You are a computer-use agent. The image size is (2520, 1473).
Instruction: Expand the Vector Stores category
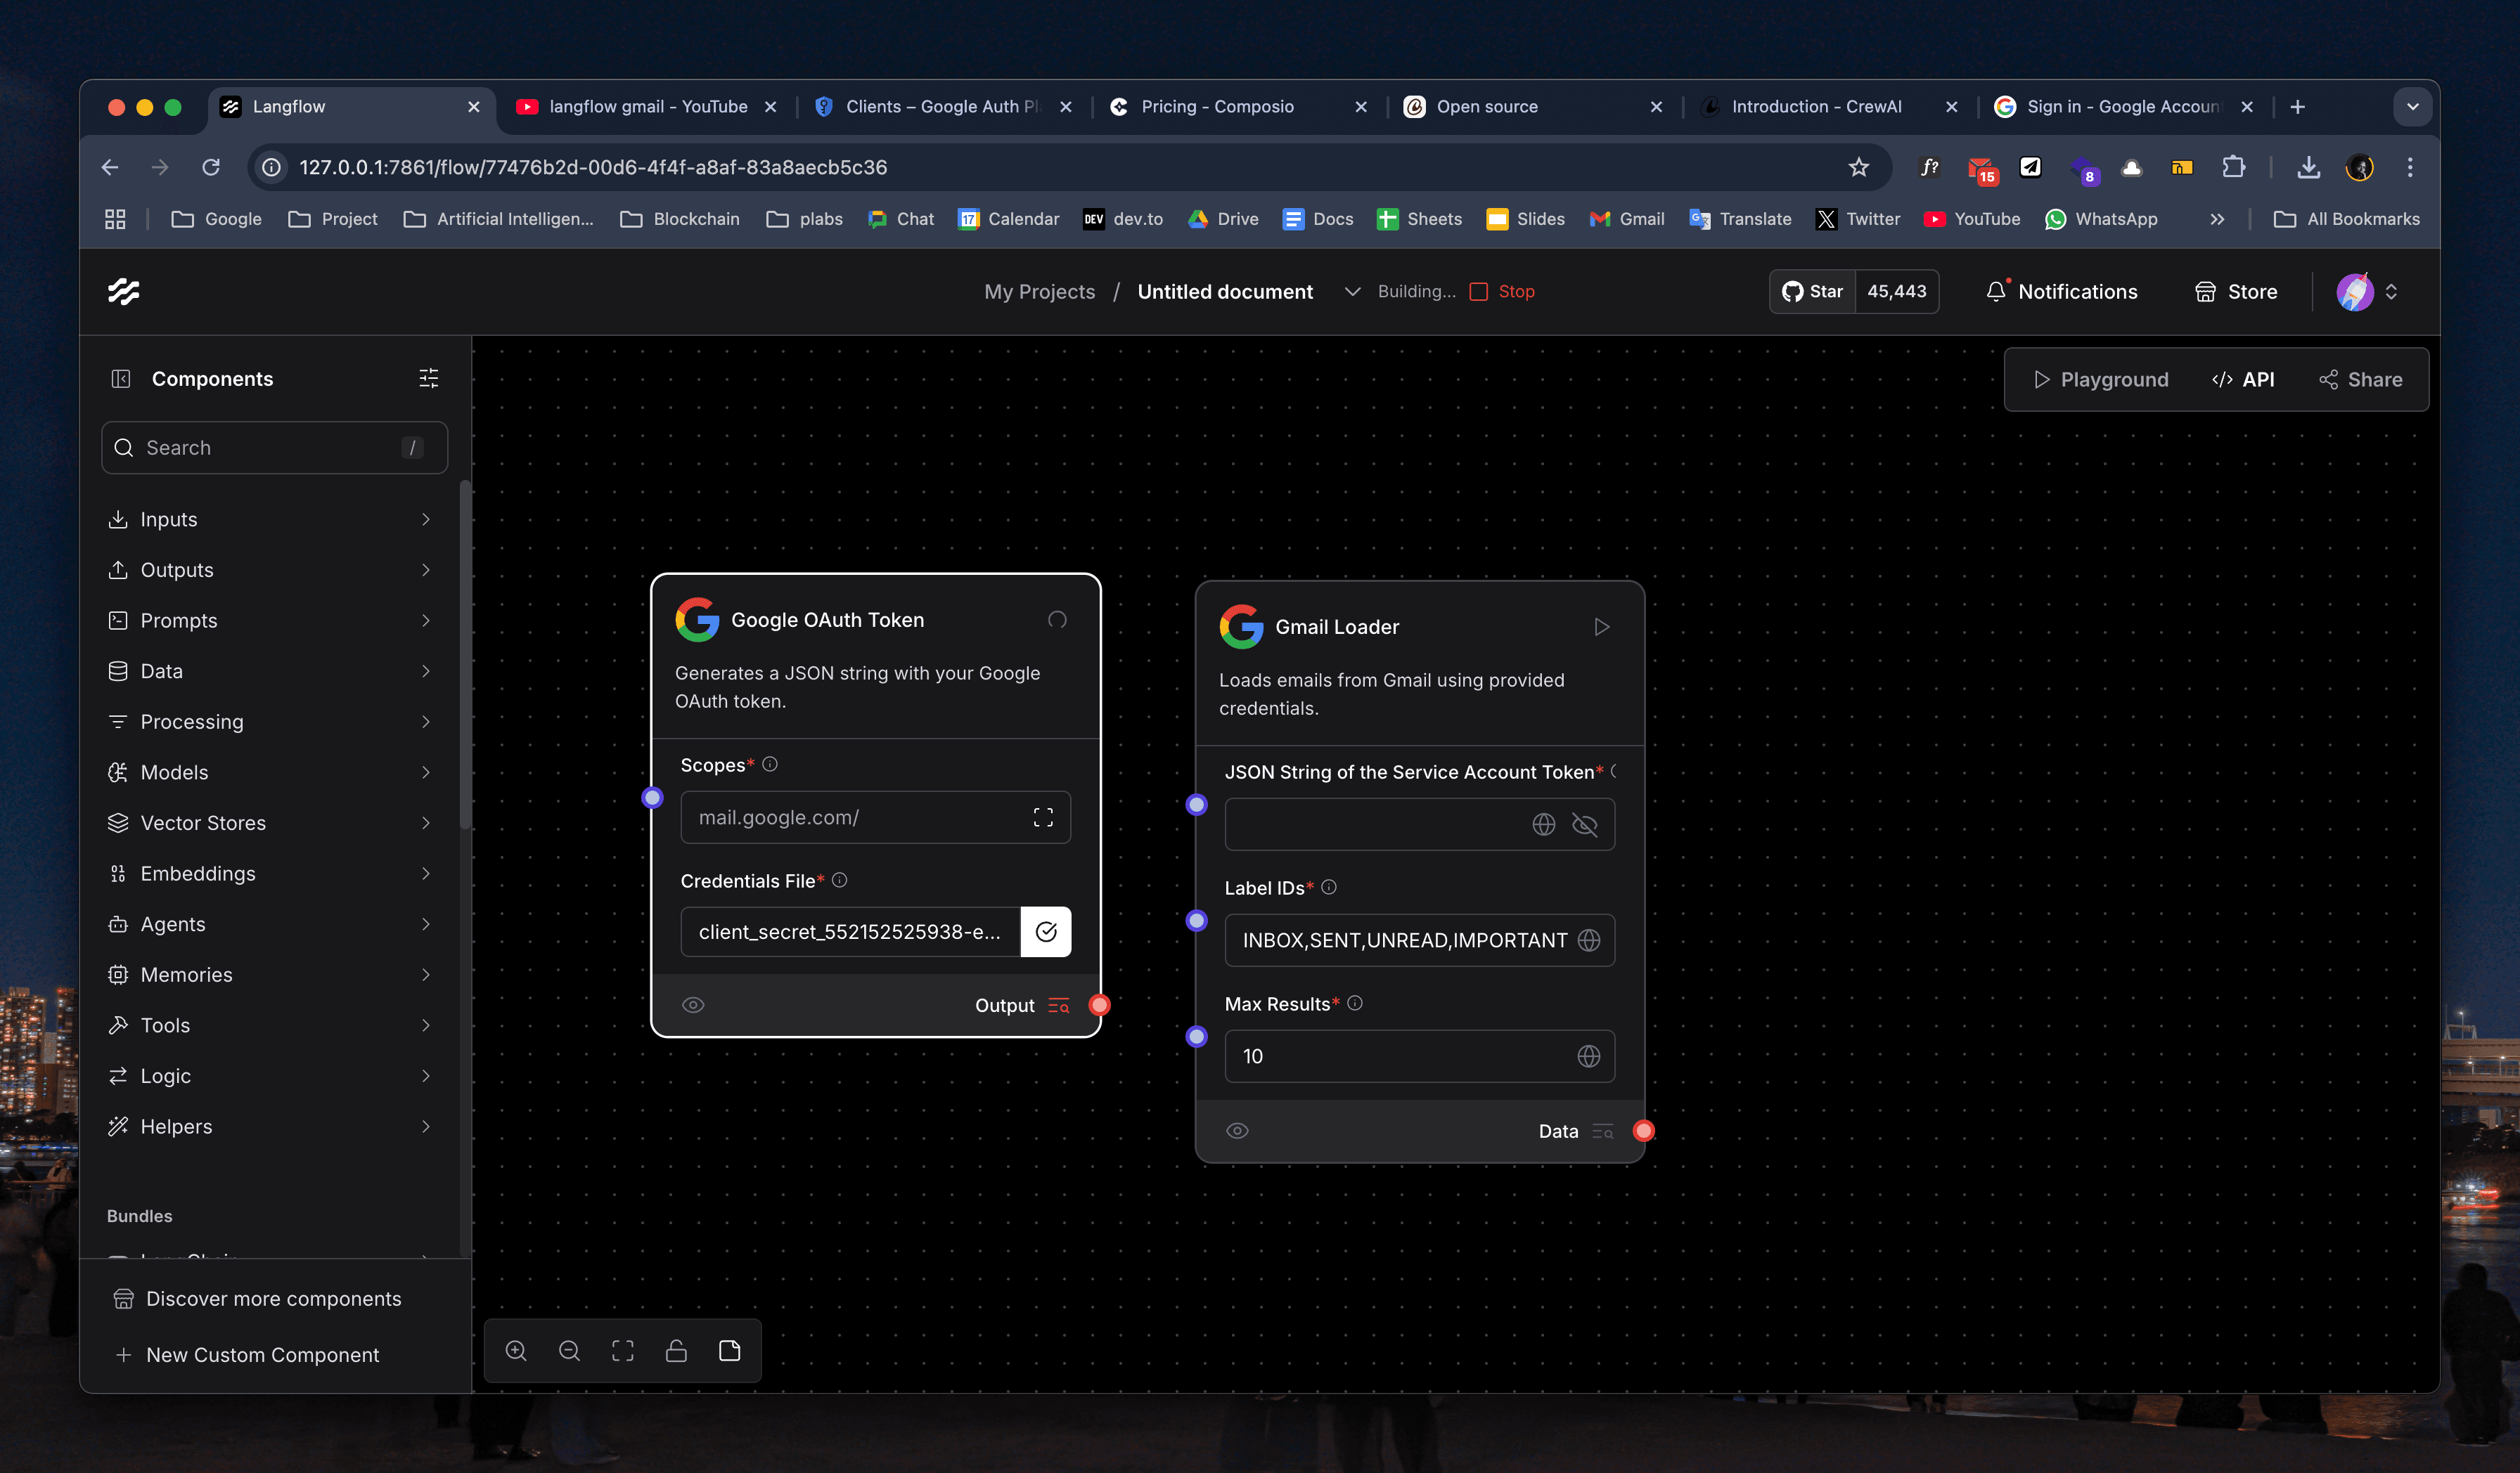pos(271,824)
